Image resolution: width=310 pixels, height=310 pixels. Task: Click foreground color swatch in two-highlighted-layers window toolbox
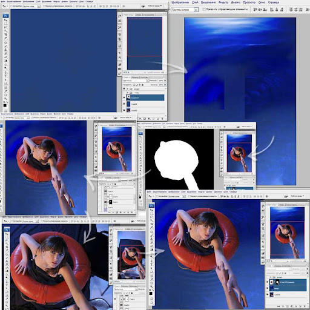[151, 293]
